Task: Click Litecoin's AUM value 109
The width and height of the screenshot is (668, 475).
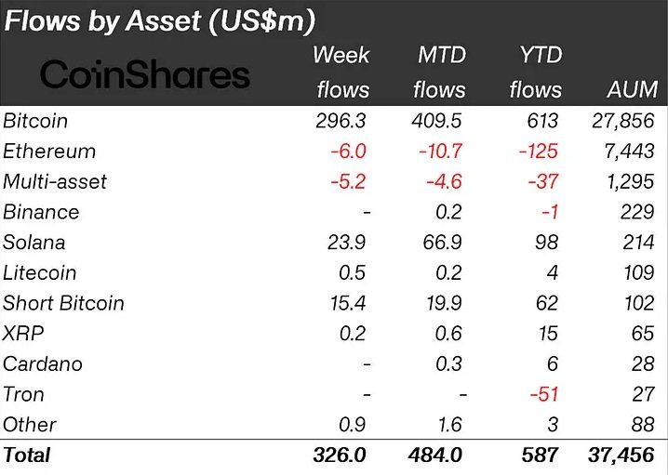Action: click(x=638, y=273)
